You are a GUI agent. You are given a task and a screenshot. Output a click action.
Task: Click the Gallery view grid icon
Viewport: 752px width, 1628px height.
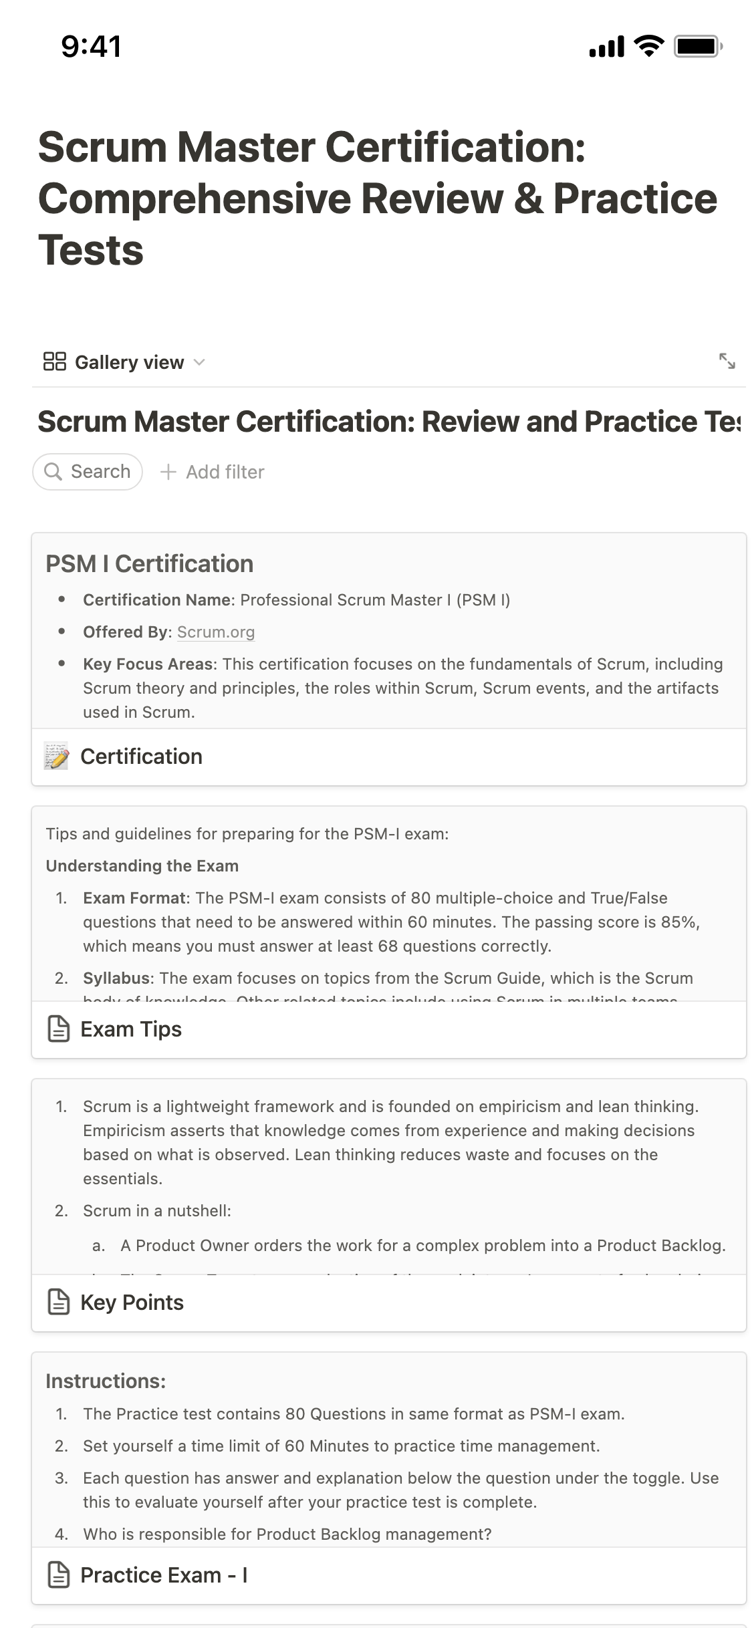(54, 362)
